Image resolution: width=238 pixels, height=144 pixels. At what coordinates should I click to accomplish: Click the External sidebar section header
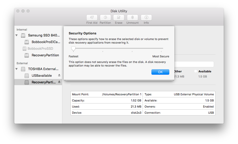click(22, 63)
